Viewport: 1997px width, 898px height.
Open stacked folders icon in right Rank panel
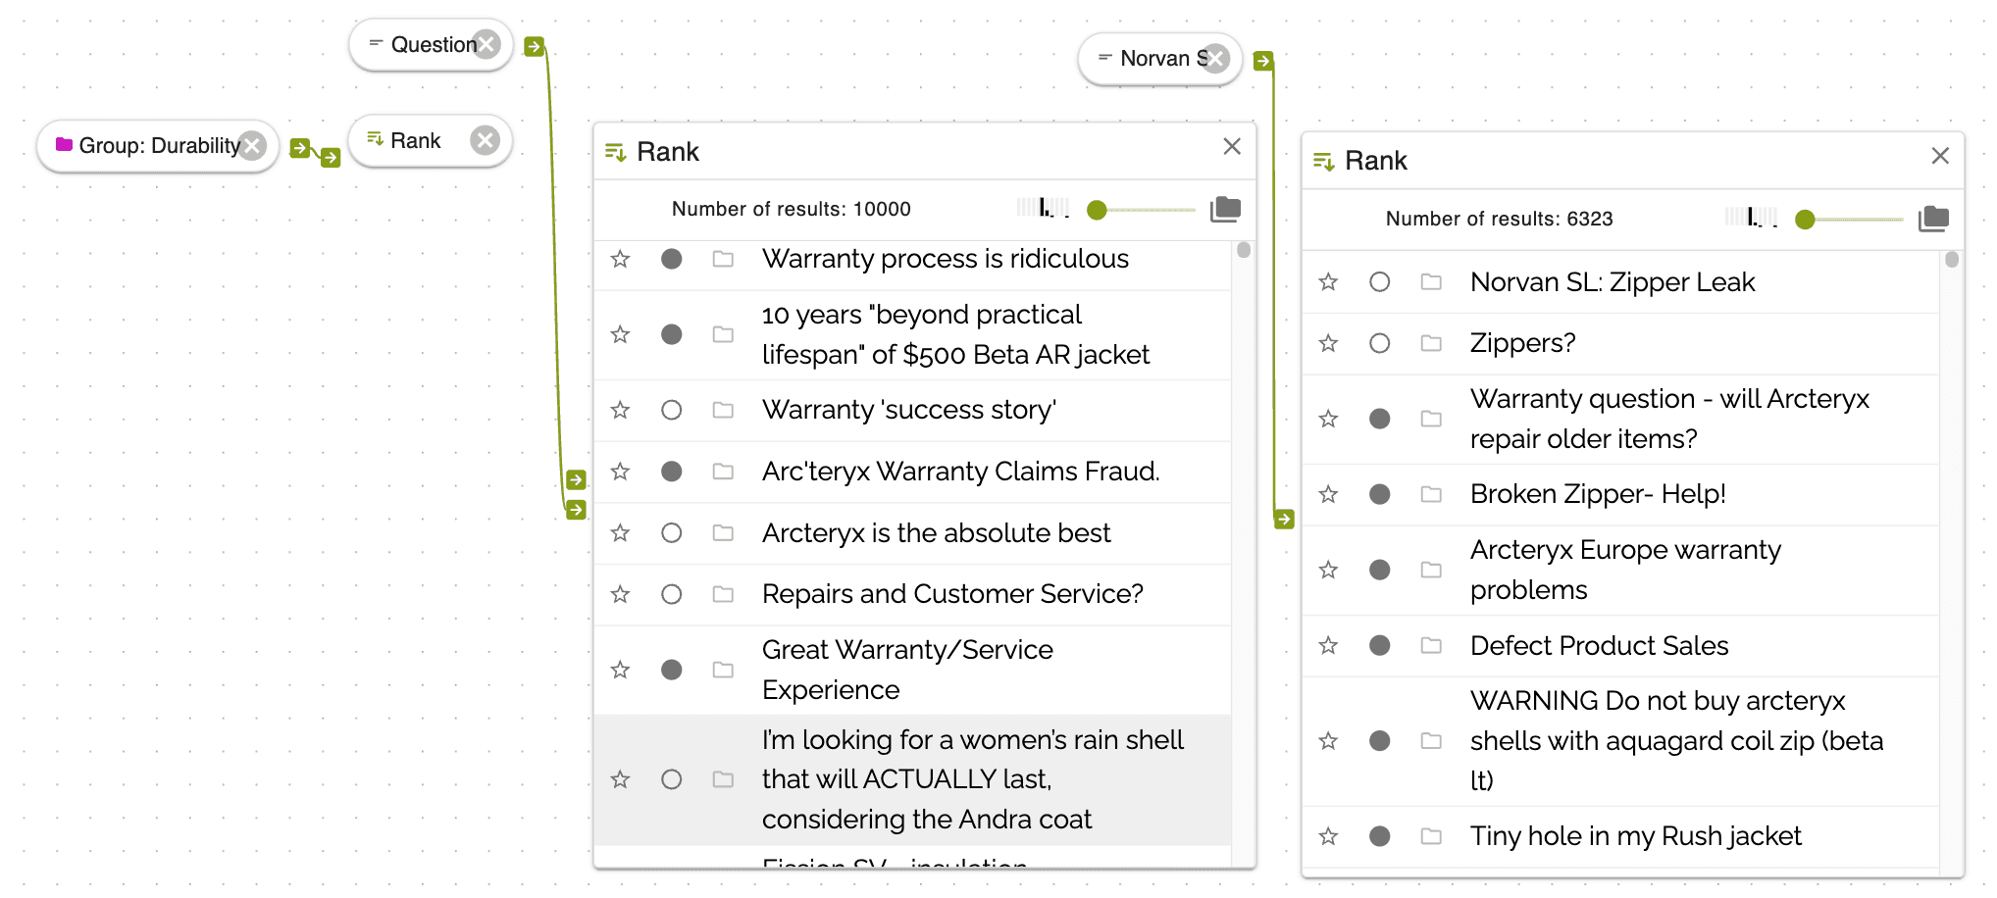point(1933,219)
